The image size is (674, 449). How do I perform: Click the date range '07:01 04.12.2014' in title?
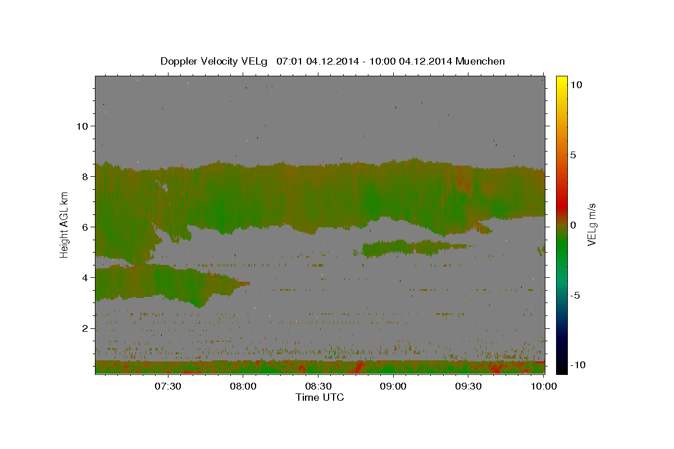click(316, 61)
